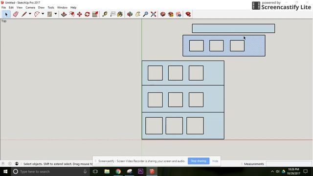Screen dimensions: 313x176
Task: Click the credits info status bar icon
Action: 10,164
